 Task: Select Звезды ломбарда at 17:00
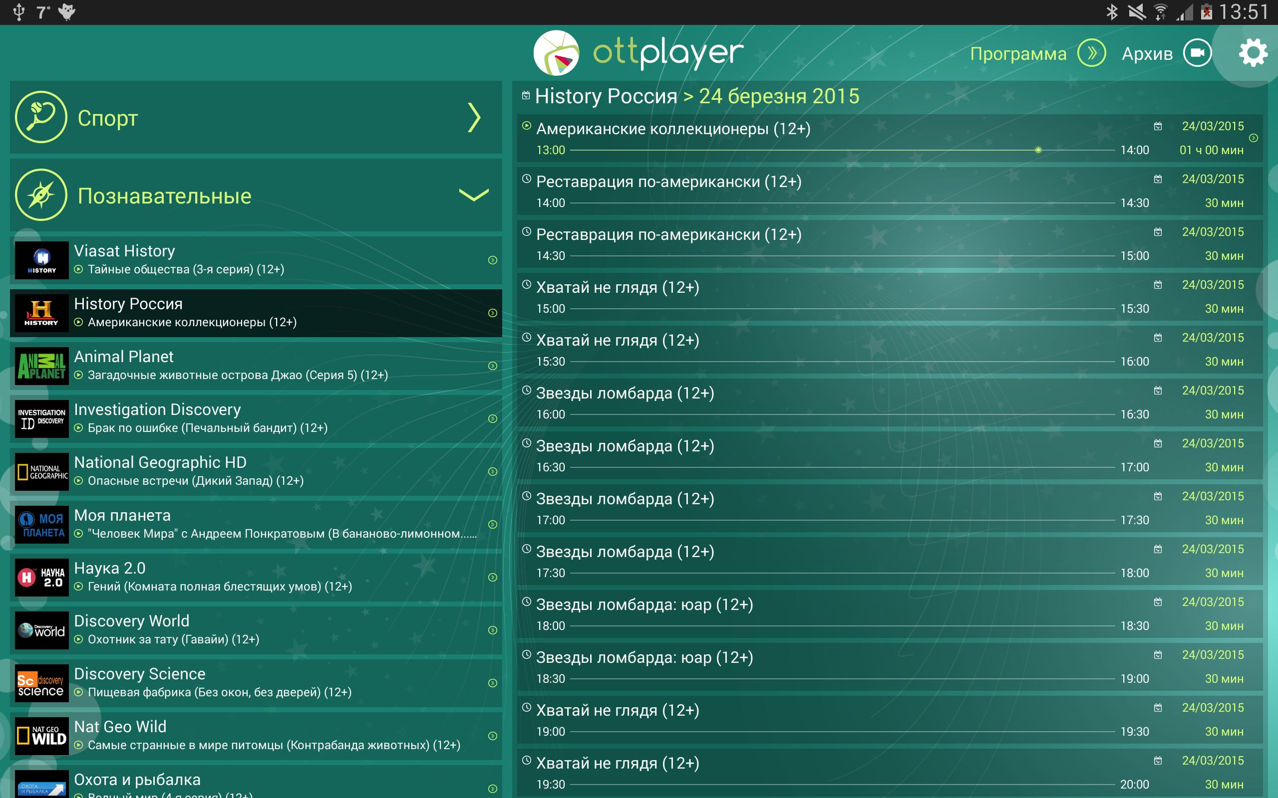click(889, 508)
